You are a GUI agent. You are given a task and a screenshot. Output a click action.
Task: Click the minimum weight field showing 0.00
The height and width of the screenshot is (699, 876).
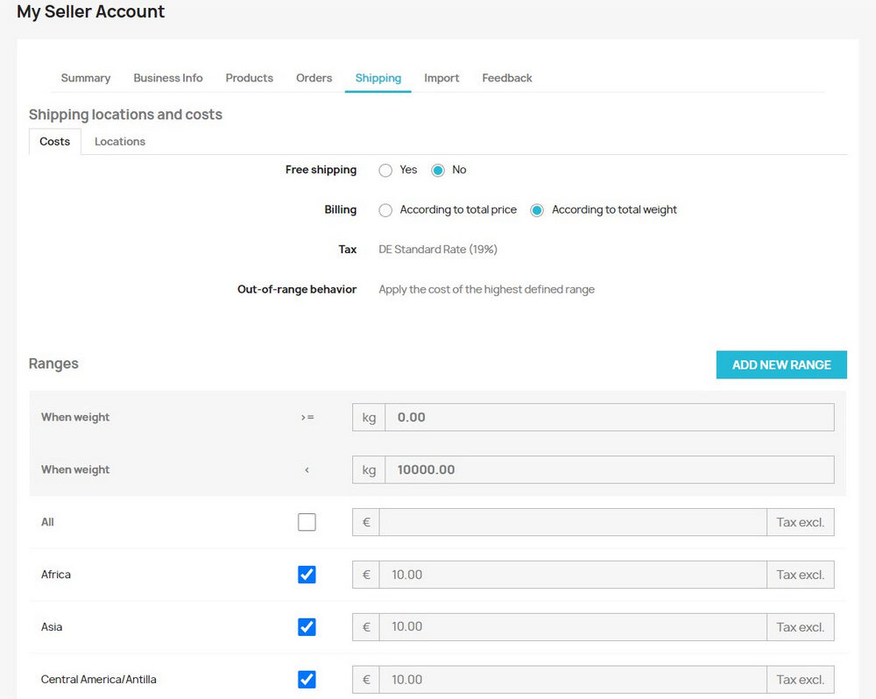tap(610, 418)
